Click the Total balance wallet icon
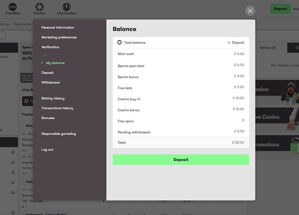The image size is (299, 215). (120, 42)
